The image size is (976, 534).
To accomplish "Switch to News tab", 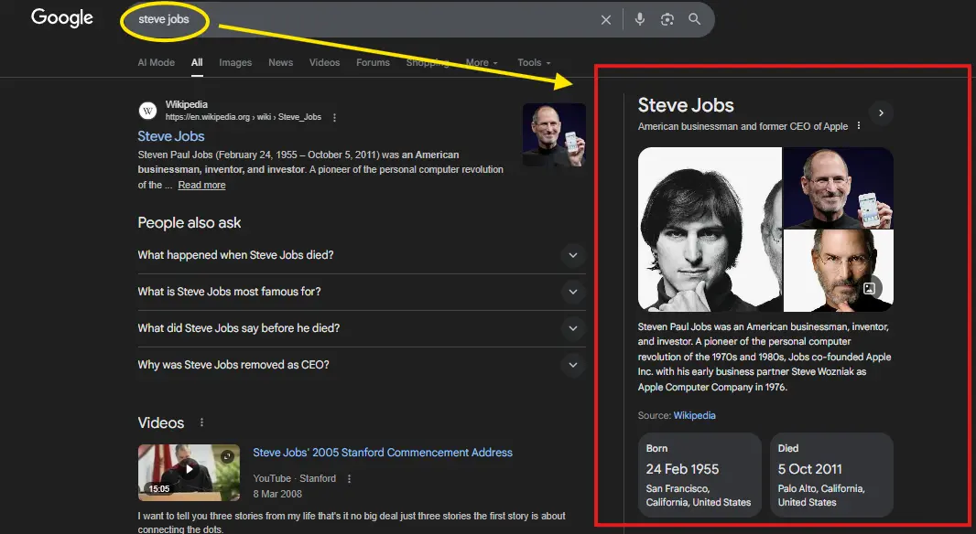I will [x=281, y=63].
